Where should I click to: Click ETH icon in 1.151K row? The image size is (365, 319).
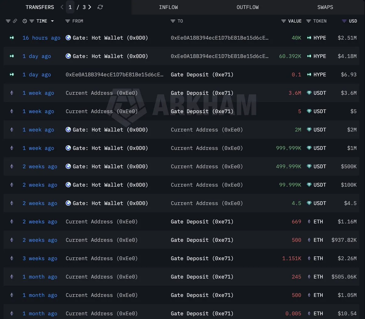(x=309, y=258)
